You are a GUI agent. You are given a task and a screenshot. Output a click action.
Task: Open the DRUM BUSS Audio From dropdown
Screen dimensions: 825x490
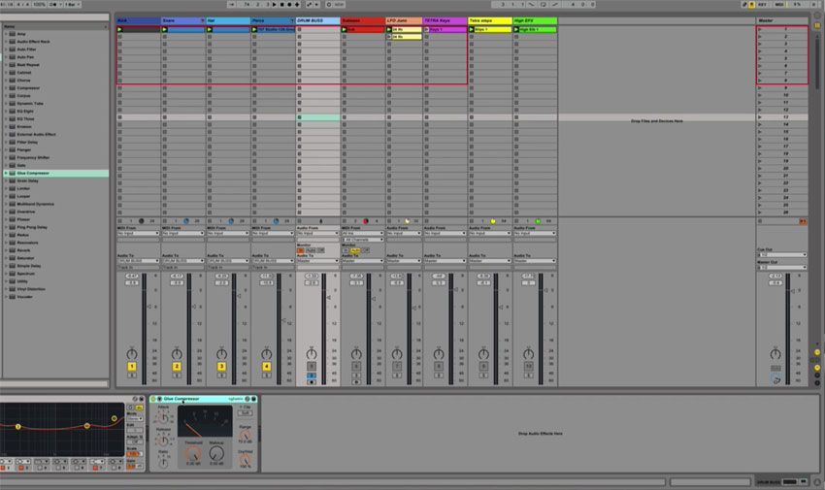[x=317, y=233]
